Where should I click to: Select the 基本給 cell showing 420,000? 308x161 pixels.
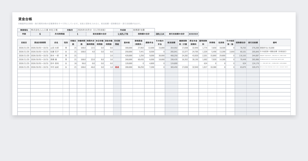click(x=127, y=55)
